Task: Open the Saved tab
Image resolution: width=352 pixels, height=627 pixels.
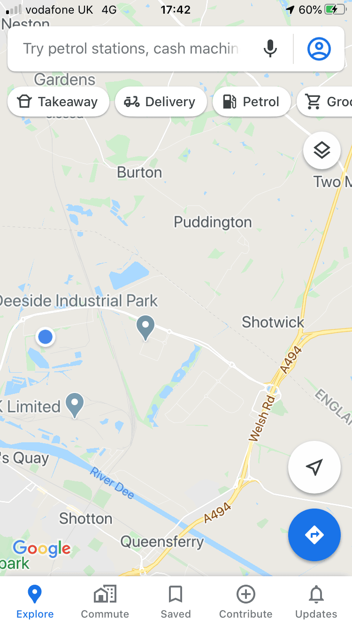Action: click(176, 602)
